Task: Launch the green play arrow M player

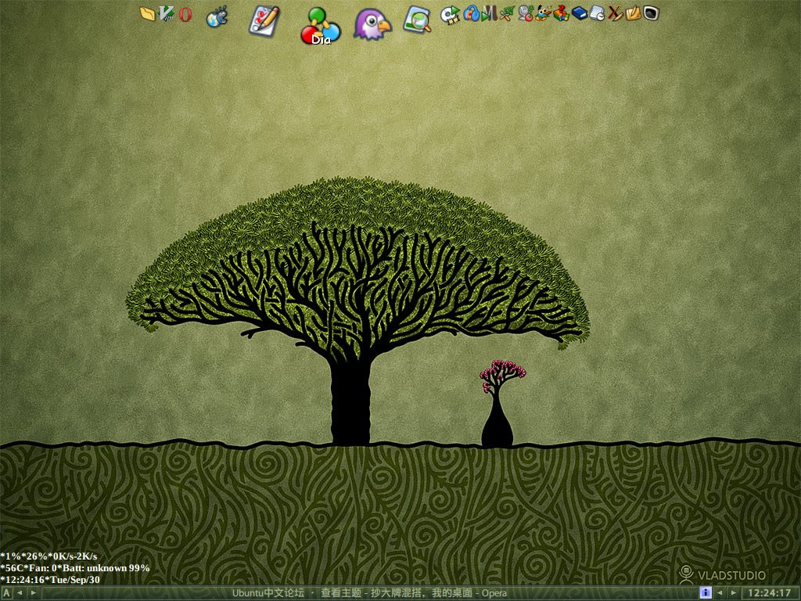Action: tap(489, 13)
